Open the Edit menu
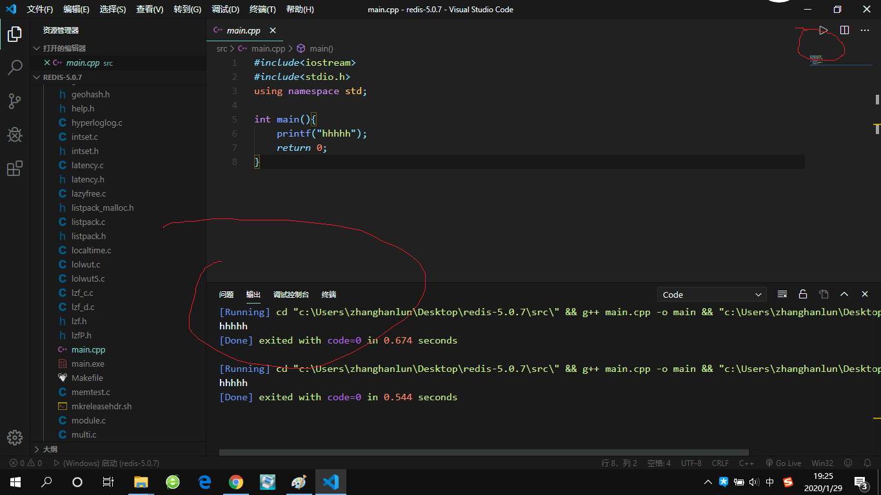The image size is (881, 495). pyautogui.click(x=77, y=10)
